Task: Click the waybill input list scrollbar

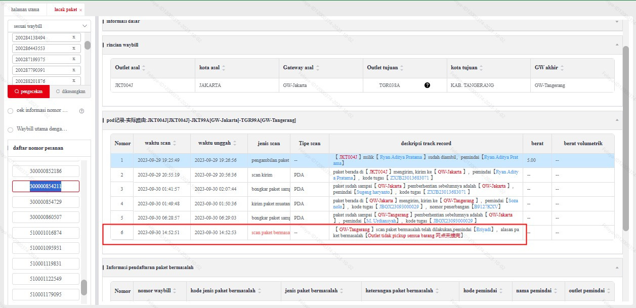Action: [x=88, y=45]
